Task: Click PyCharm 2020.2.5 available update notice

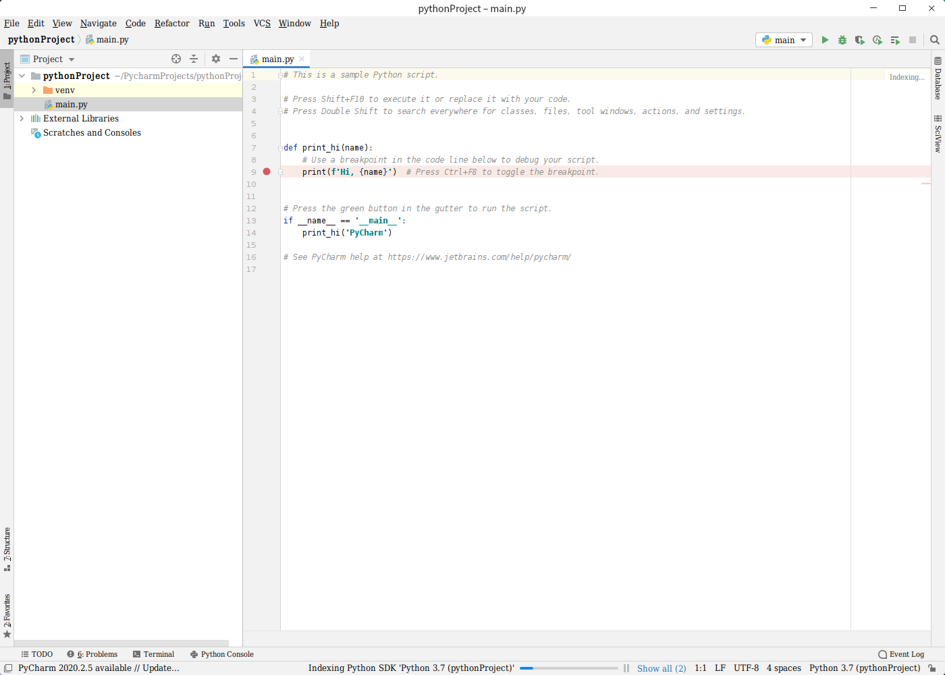Action: (99, 668)
